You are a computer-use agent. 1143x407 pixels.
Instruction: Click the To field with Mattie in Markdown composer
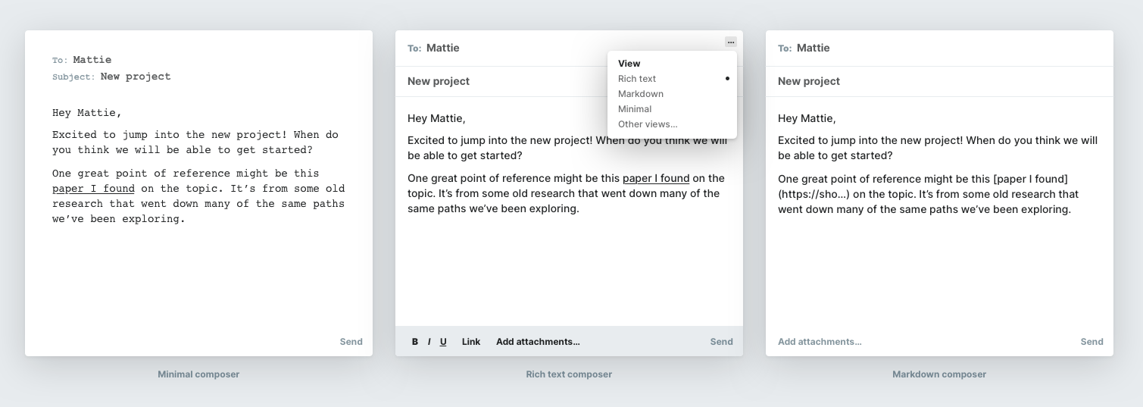coord(939,49)
